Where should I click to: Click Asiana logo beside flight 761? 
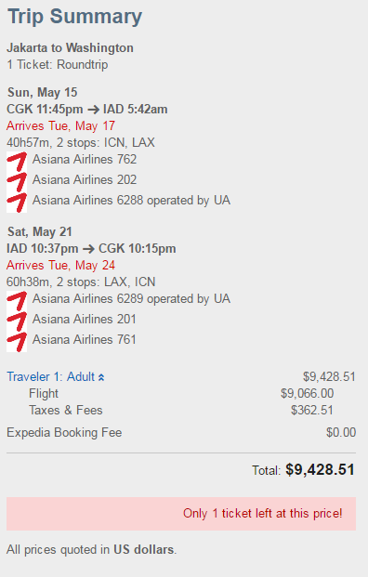pos(17,342)
